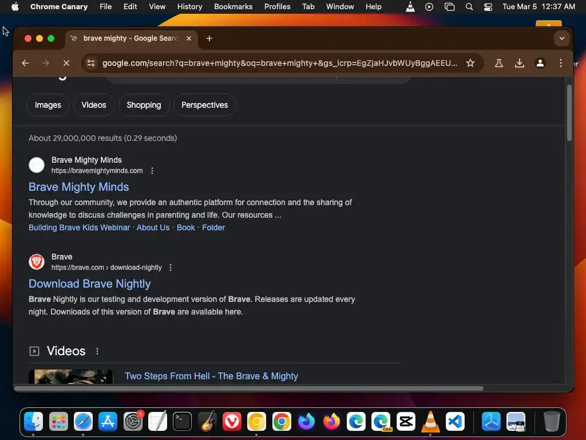Filter results by Images

(48, 105)
